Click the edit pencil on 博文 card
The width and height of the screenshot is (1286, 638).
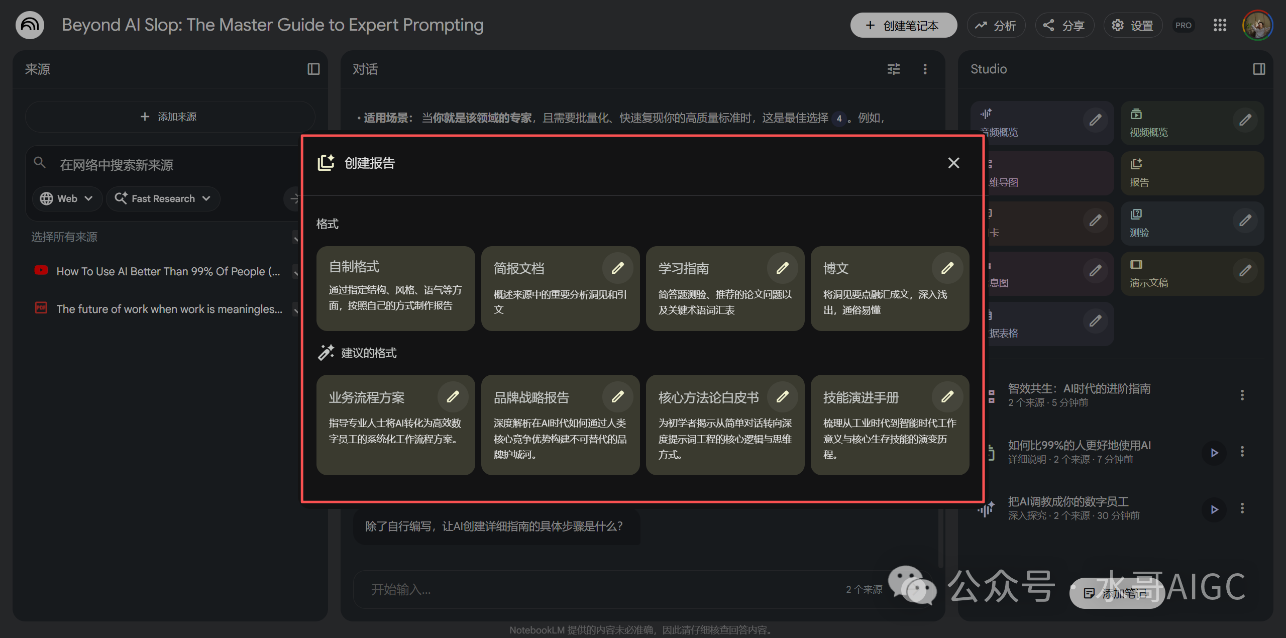(947, 268)
